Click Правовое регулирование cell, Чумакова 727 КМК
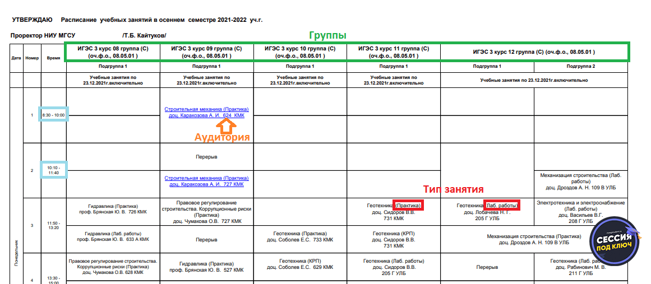 point(206,212)
